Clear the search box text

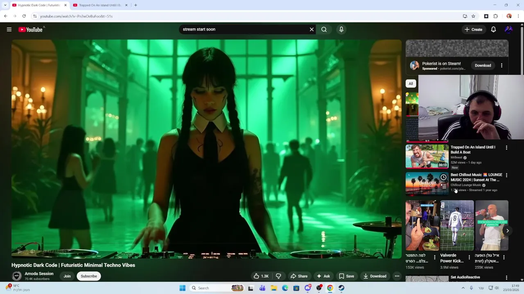[x=312, y=29]
